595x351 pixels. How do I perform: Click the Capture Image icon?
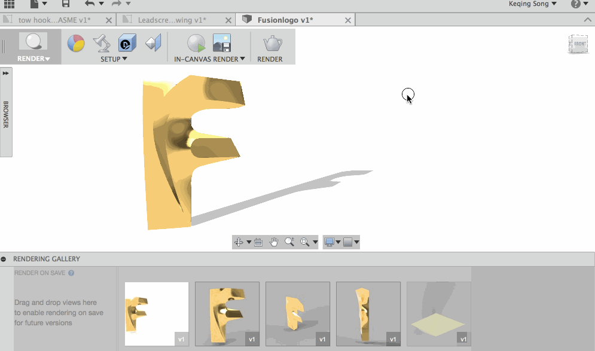coord(222,43)
